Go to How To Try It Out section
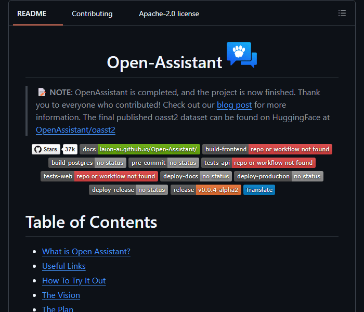The image size is (364, 312). click(74, 281)
